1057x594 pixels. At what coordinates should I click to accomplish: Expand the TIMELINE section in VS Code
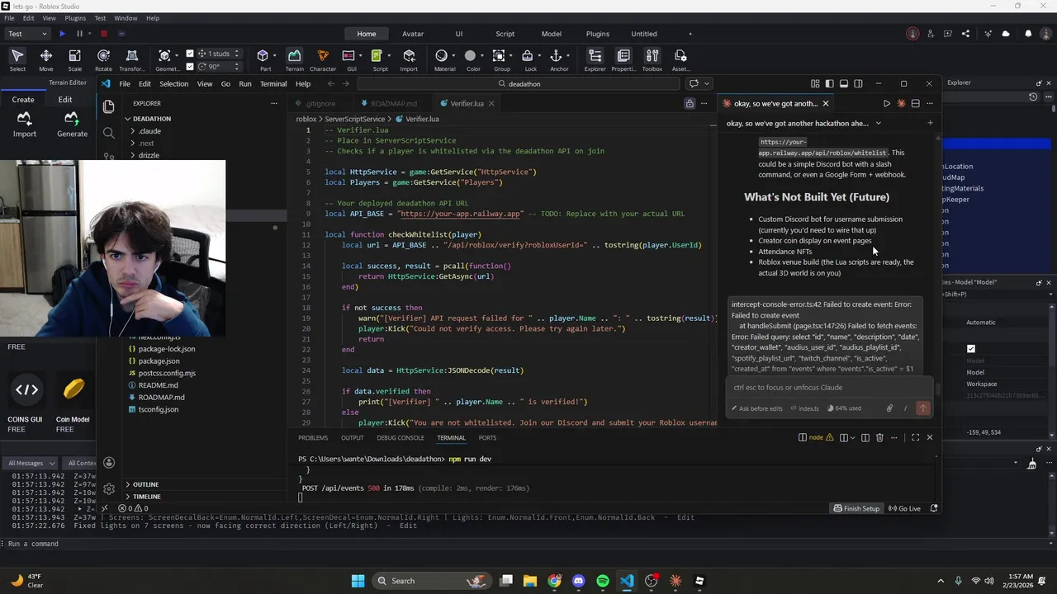(x=147, y=497)
